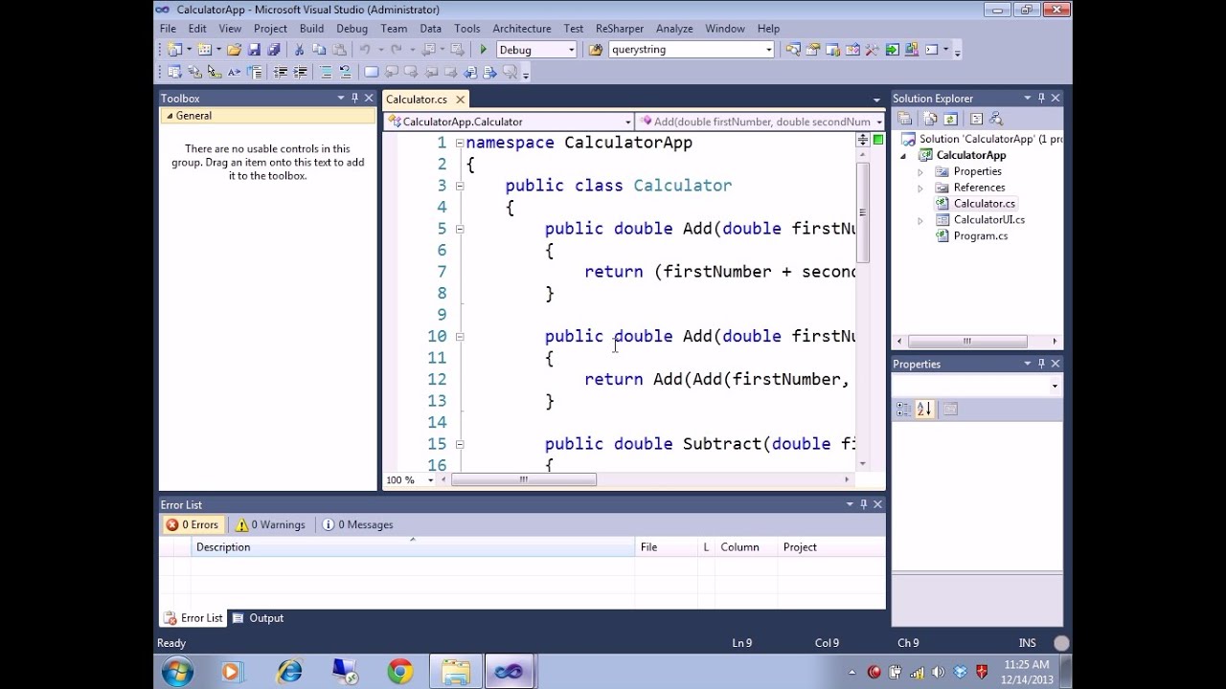The height and width of the screenshot is (689, 1226).
Task: Expand the Properties node in Solution Explorer
Action: tap(920, 172)
